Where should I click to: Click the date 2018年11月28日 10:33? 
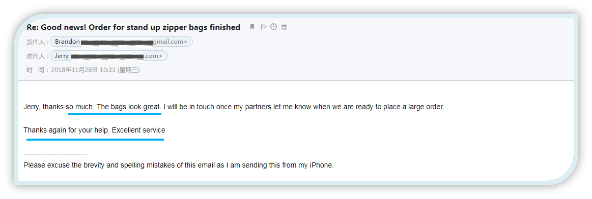click(x=83, y=70)
